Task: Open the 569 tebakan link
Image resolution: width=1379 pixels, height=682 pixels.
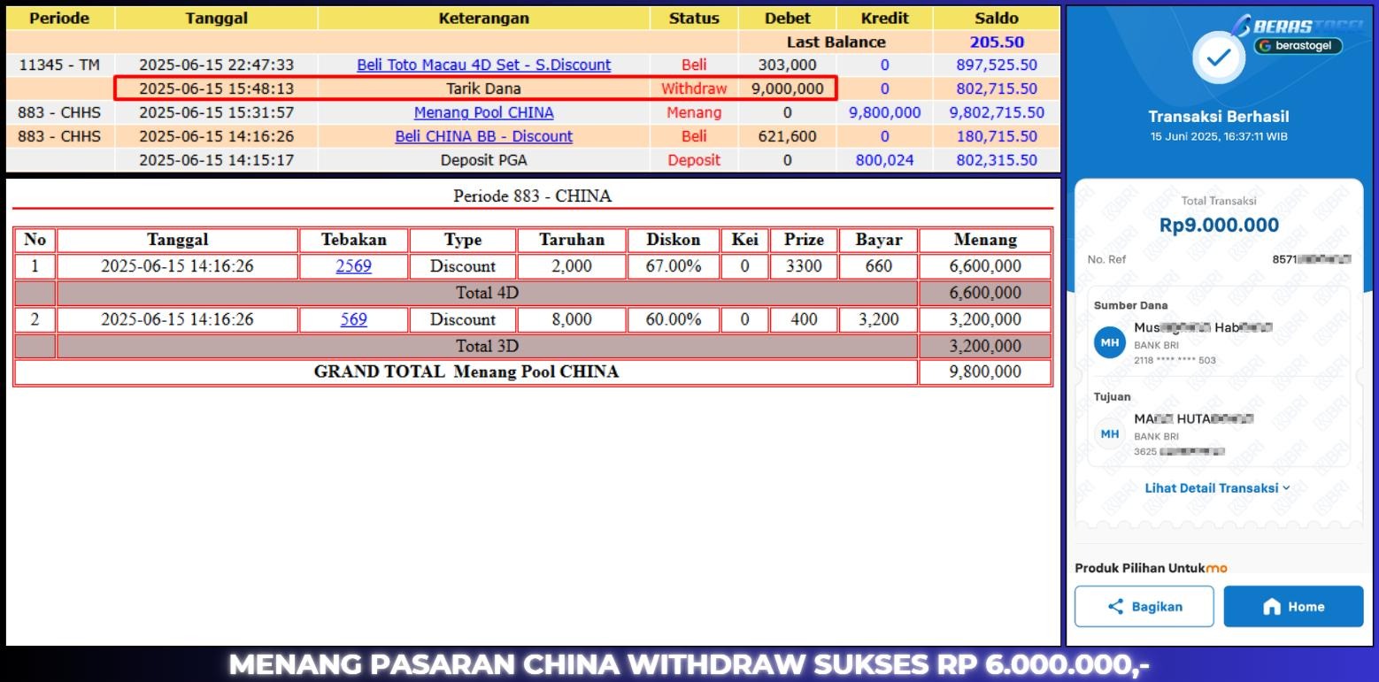Action: pyautogui.click(x=353, y=319)
